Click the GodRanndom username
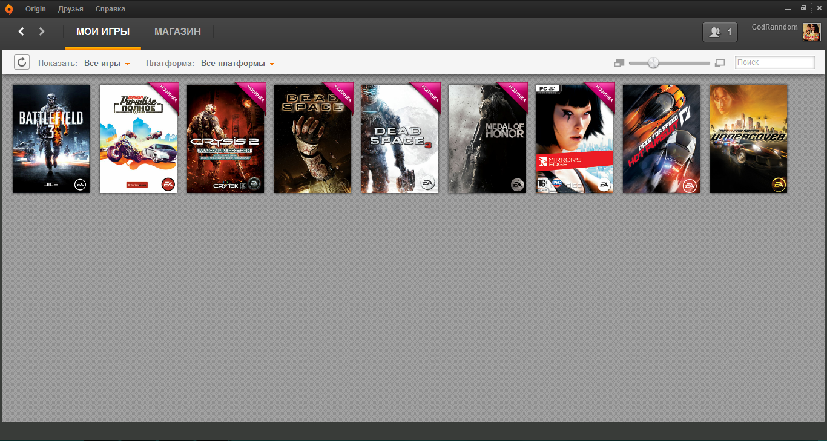The width and height of the screenshot is (827, 441). click(775, 27)
